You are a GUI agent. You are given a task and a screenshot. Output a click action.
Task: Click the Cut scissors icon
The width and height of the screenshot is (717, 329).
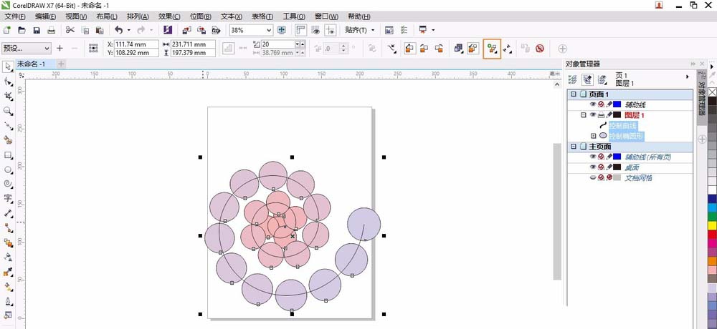(70, 30)
